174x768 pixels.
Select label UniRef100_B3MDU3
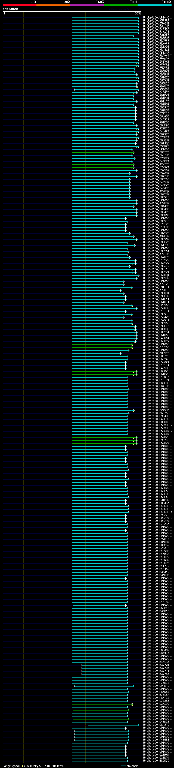[156, 575]
